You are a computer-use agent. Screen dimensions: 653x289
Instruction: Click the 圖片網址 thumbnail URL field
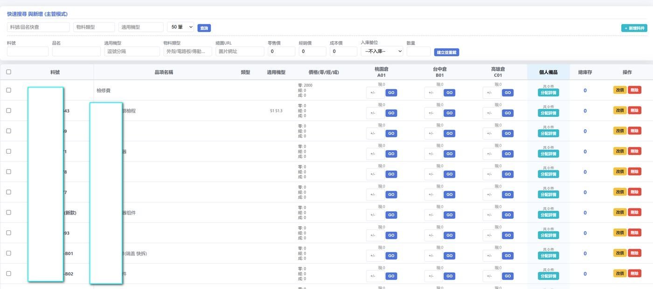point(240,51)
